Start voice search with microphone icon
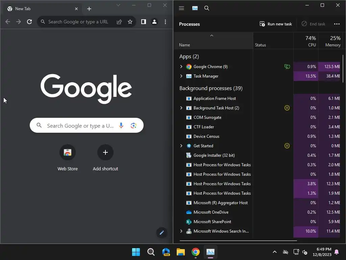Image resolution: width=346 pixels, height=260 pixels. point(121,125)
